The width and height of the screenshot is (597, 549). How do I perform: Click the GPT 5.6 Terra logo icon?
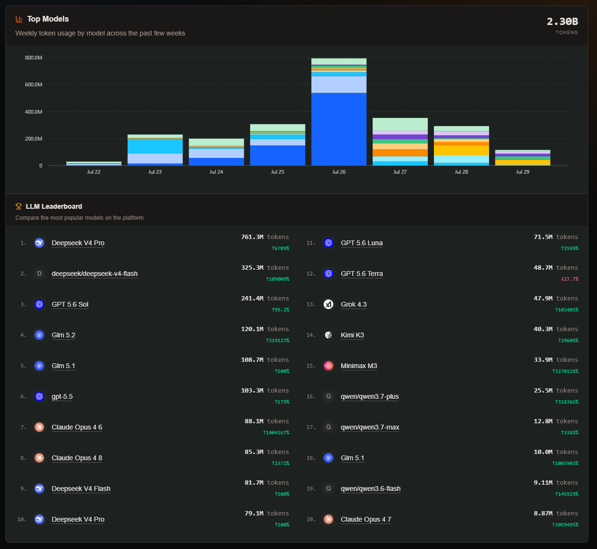328,274
